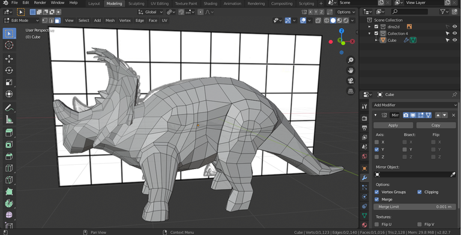Open the Edit Mode selector dropdown
The image size is (461, 235).
pyautogui.click(x=21, y=20)
